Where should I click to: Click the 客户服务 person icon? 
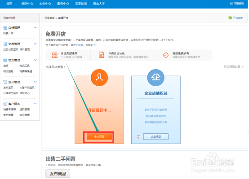(5, 104)
